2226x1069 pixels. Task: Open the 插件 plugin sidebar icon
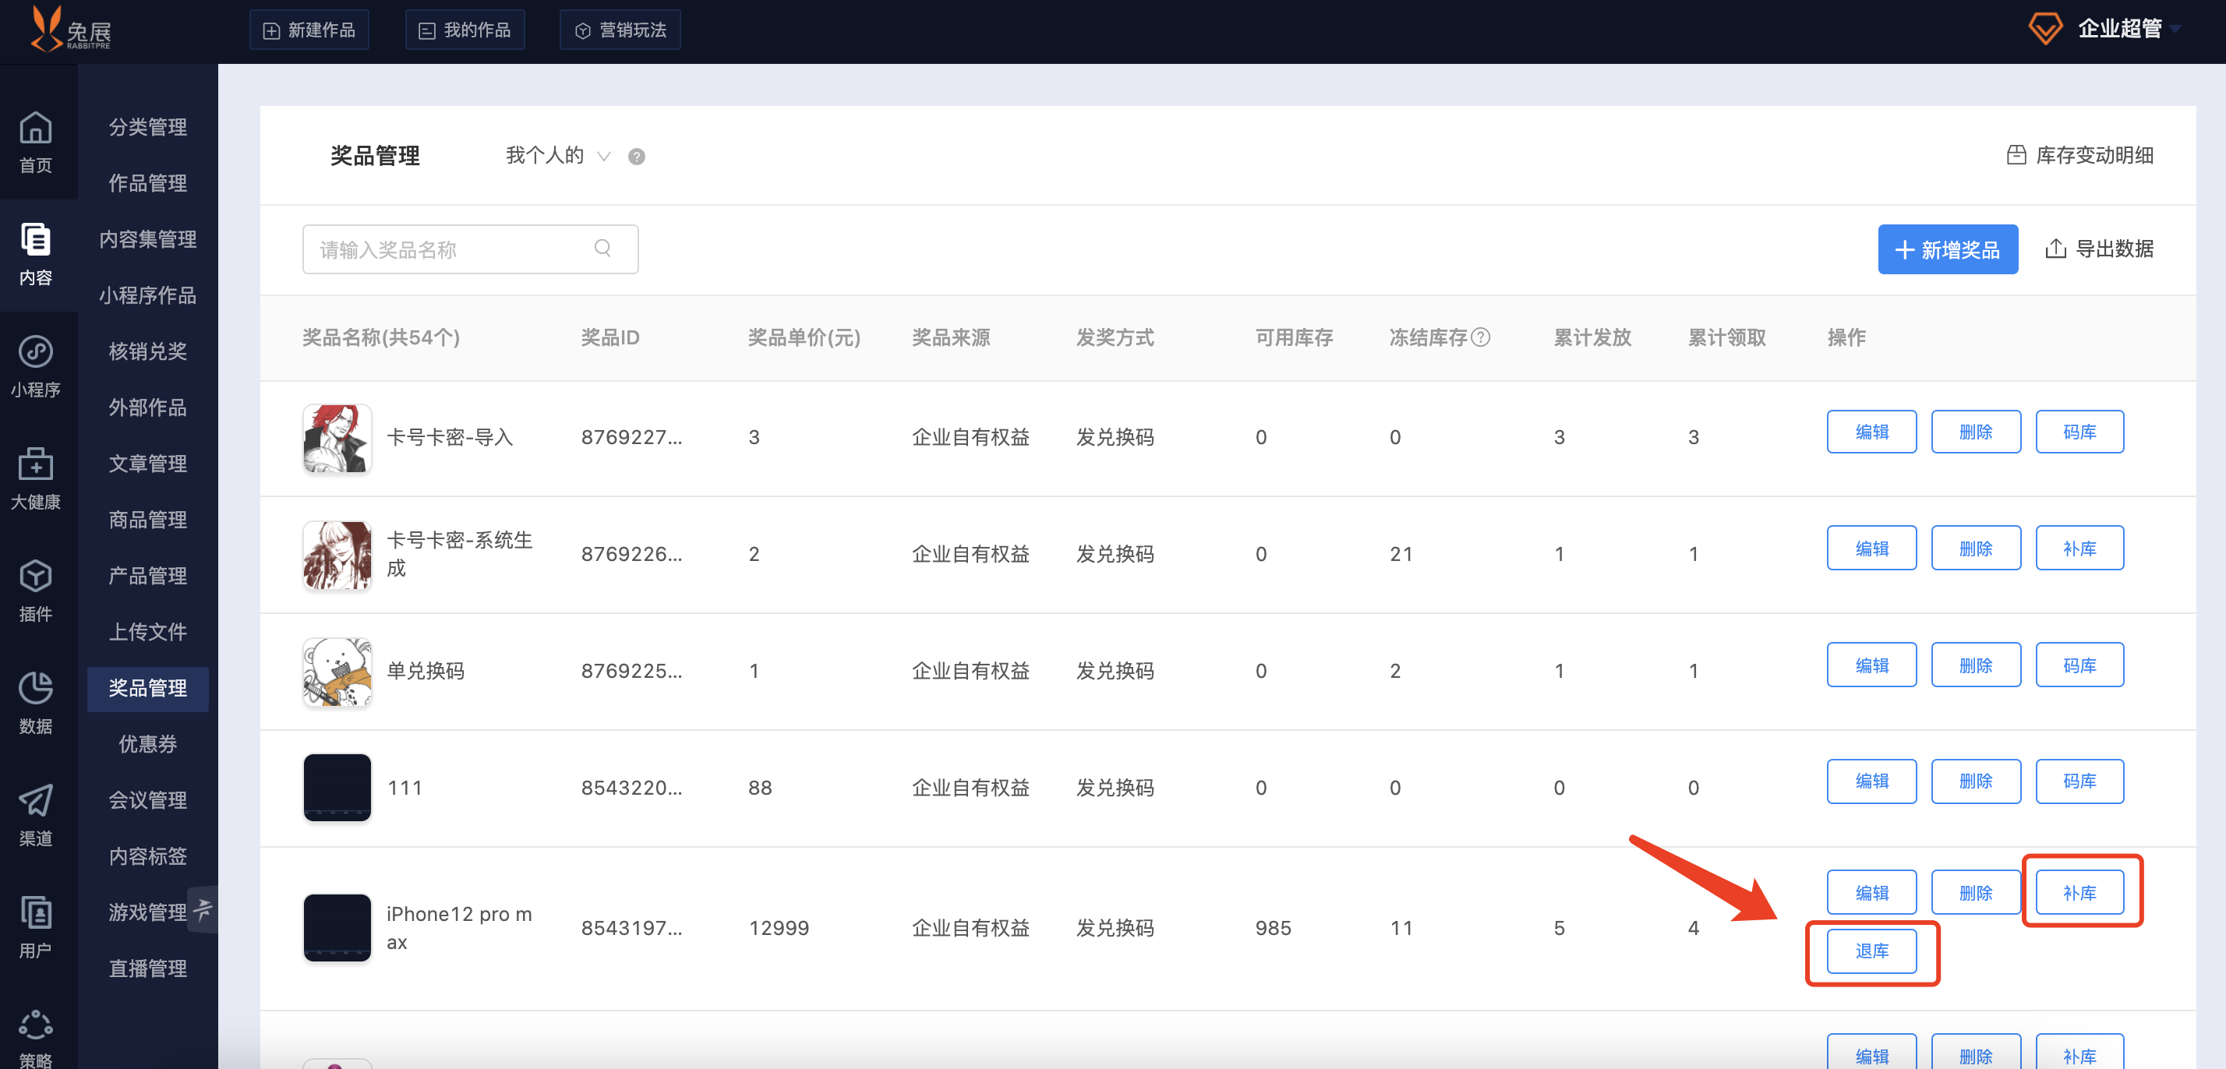[x=35, y=591]
